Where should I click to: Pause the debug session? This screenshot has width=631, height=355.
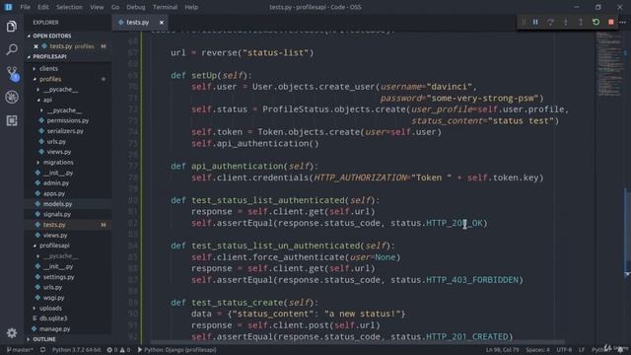click(x=535, y=22)
